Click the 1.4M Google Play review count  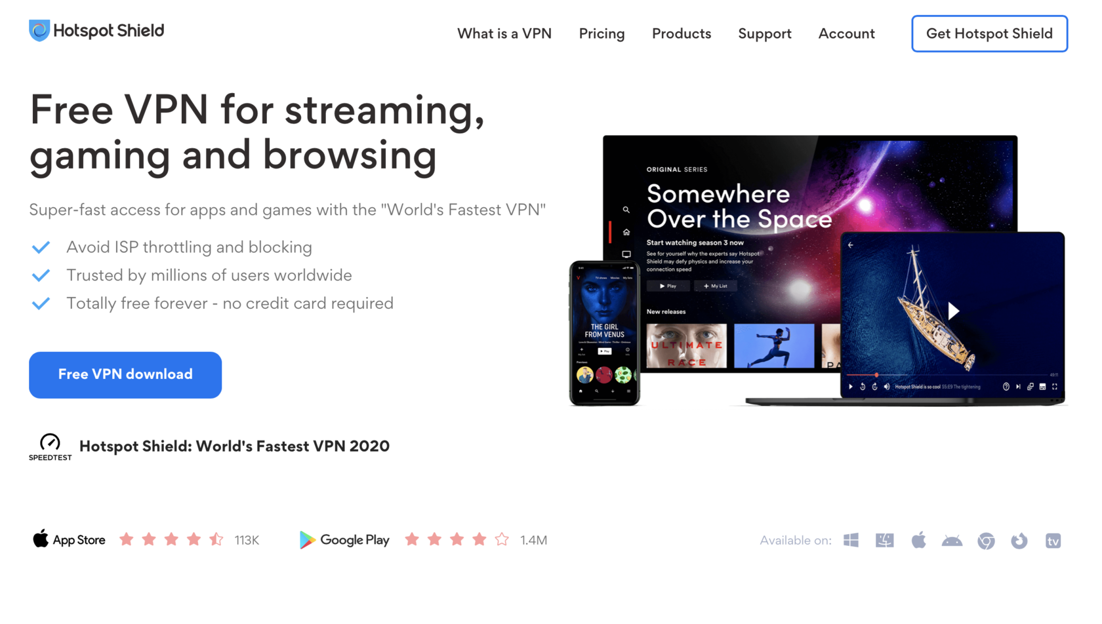click(x=533, y=540)
